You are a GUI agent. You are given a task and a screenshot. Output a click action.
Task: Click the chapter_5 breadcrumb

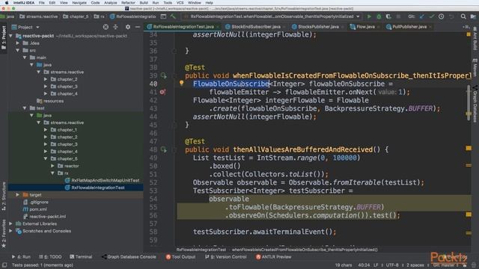click(x=76, y=16)
